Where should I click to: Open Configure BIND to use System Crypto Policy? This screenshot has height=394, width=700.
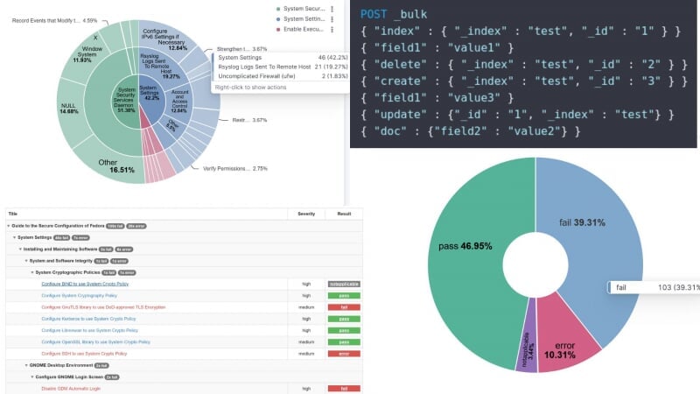pos(84,284)
